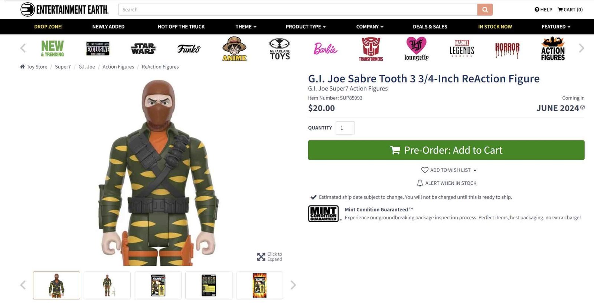Screen dimensions: 594x305
Task: Open the Barbie brand category
Action: click(x=325, y=48)
